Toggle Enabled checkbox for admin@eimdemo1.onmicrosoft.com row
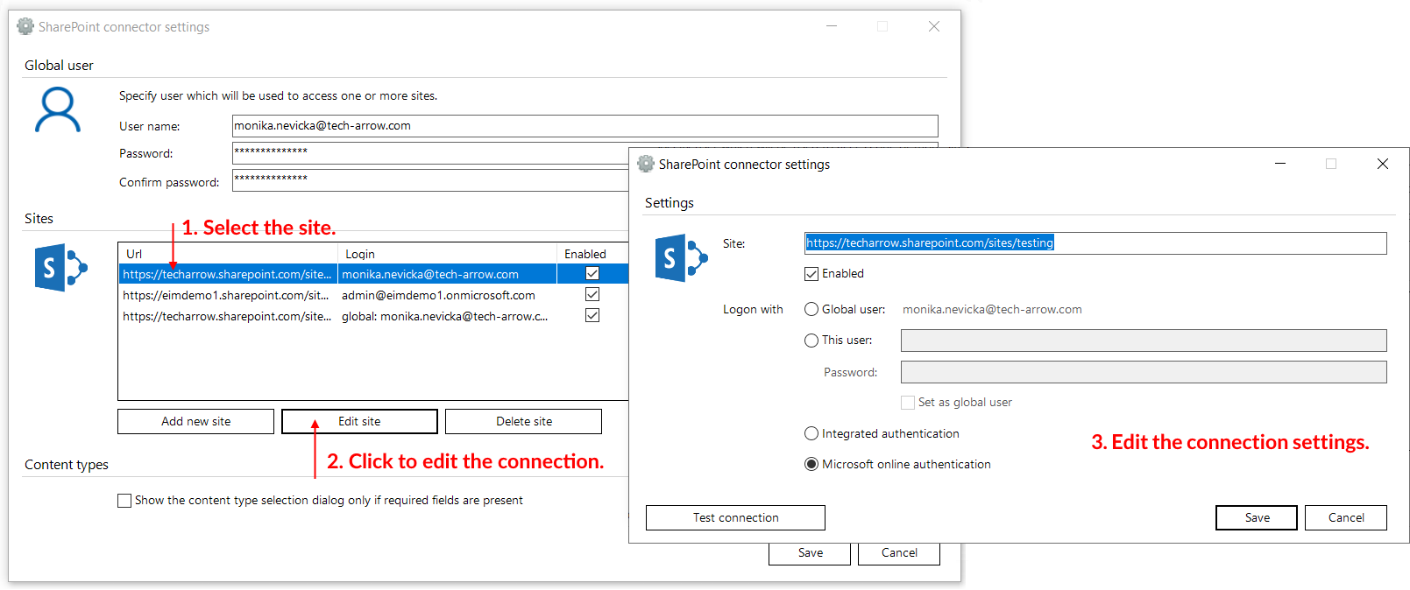Viewport: 1410px width, 590px height. (592, 295)
